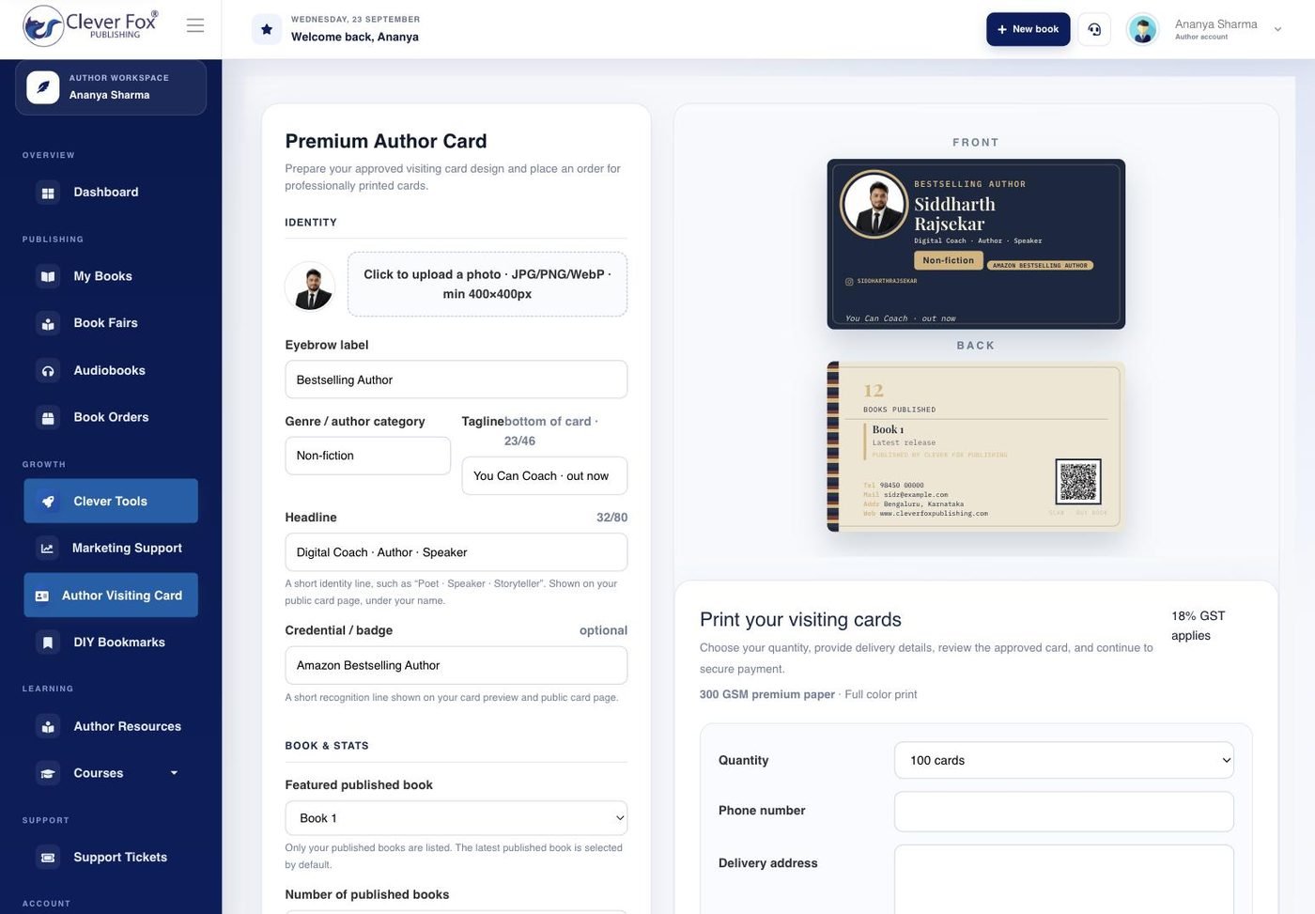Toggle the hamburger sidebar menu icon
The image size is (1315, 914).
click(195, 25)
